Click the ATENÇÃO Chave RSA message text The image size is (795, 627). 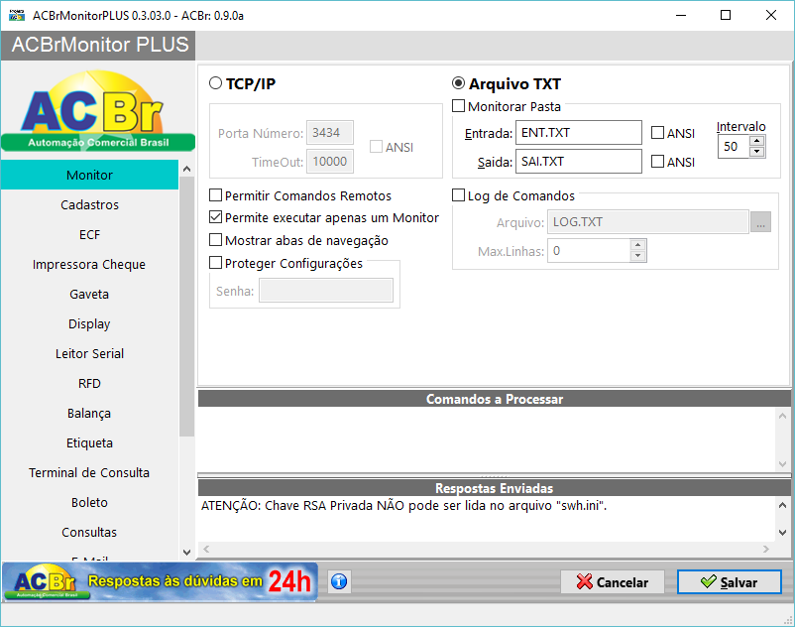(x=403, y=506)
